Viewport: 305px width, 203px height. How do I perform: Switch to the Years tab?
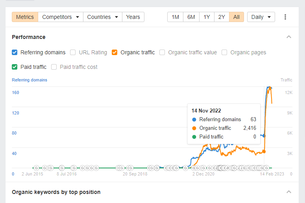coord(133,17)
